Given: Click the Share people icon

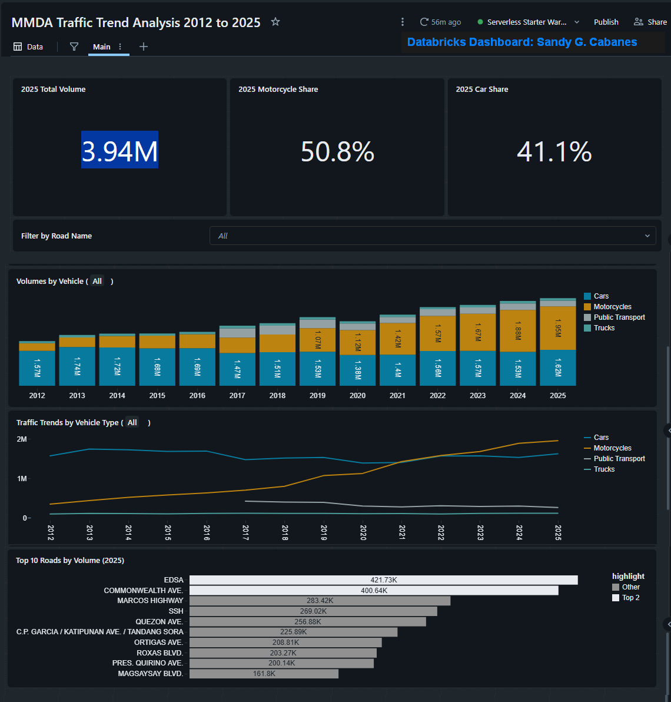Looking at the screenshot, I should coord(639,22).
